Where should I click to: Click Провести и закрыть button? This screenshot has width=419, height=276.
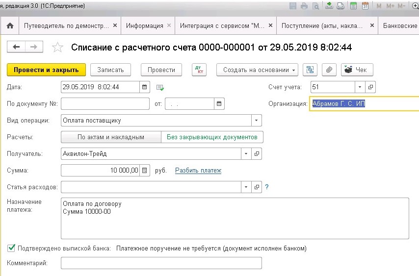tap(46, 70)
